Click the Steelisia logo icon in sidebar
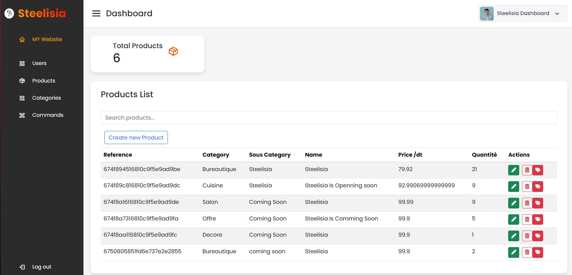The width and height of the screenshot is (572, 275). [x=9, y=13]
